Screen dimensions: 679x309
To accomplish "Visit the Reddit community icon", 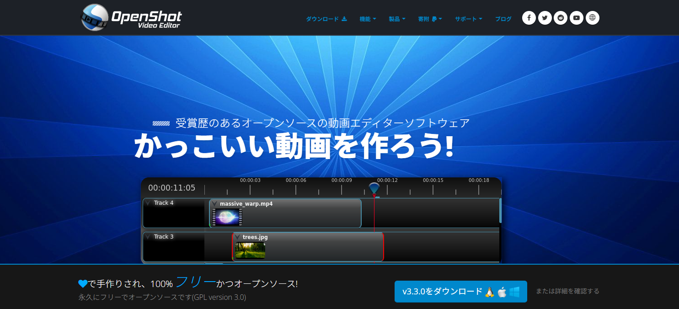I will point(561,18).
